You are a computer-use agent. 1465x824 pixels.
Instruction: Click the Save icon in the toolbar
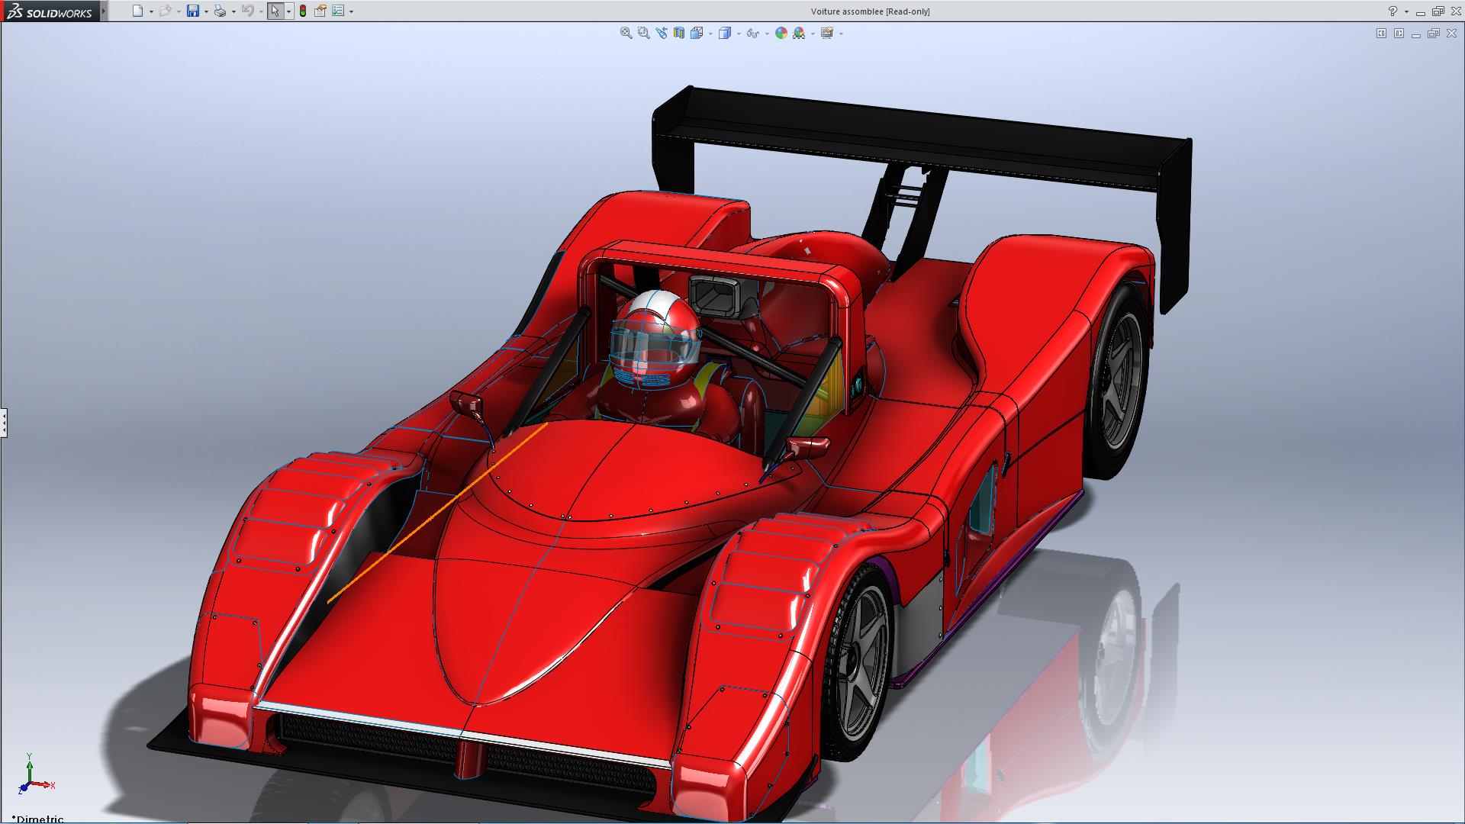[193, 11]
